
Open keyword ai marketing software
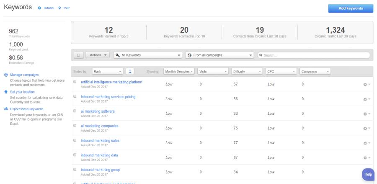point(98,111)
